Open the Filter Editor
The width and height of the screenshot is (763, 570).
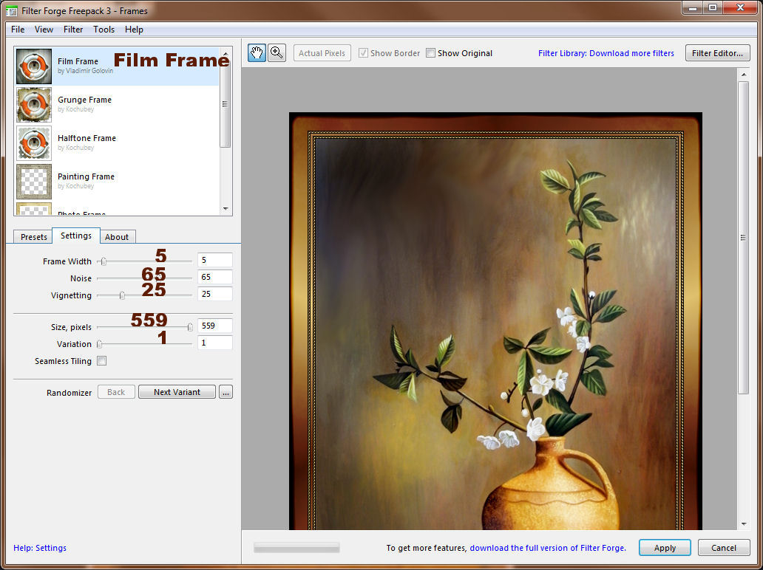tap(717, 53)
